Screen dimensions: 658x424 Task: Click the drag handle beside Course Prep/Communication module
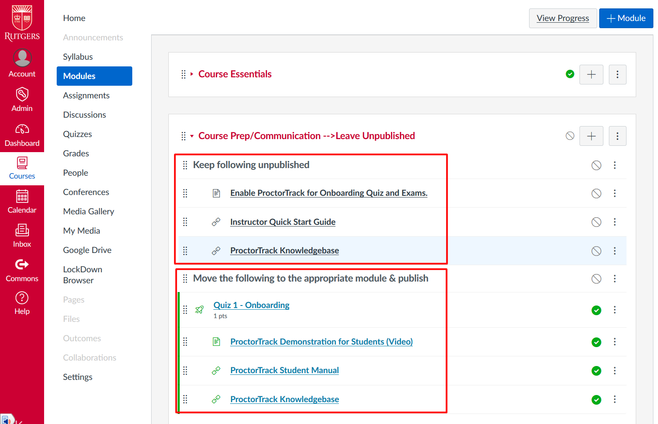(x=184, y=136)
